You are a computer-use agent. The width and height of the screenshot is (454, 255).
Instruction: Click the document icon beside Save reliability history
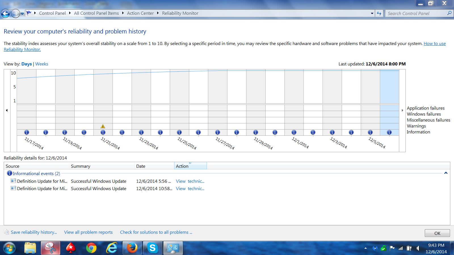pyautogui.click(x=6, y=232)
